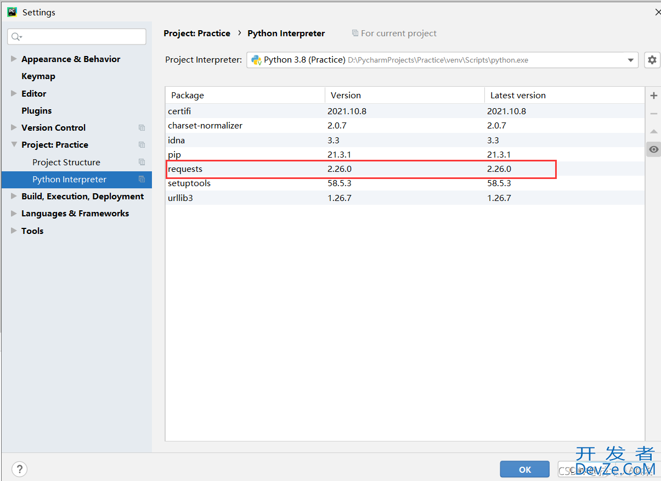This screenshot has width=661, height=481.
Task: Select Python Interpreter in sidebar
Action: [x=76, y=180]
